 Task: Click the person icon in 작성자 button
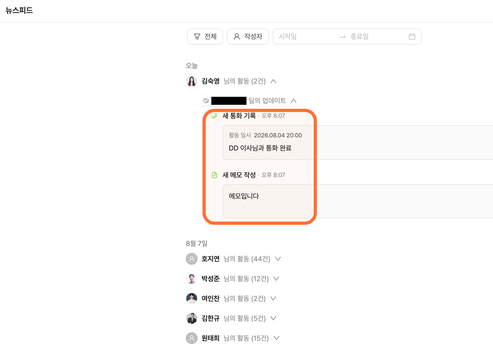(237, 37)
